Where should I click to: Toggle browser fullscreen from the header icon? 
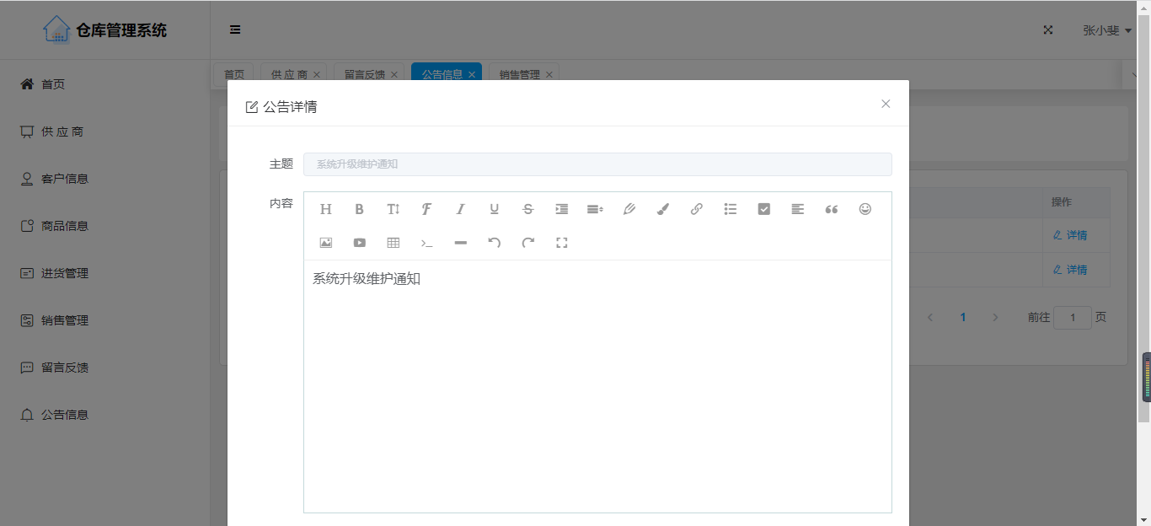[1048, 30]
